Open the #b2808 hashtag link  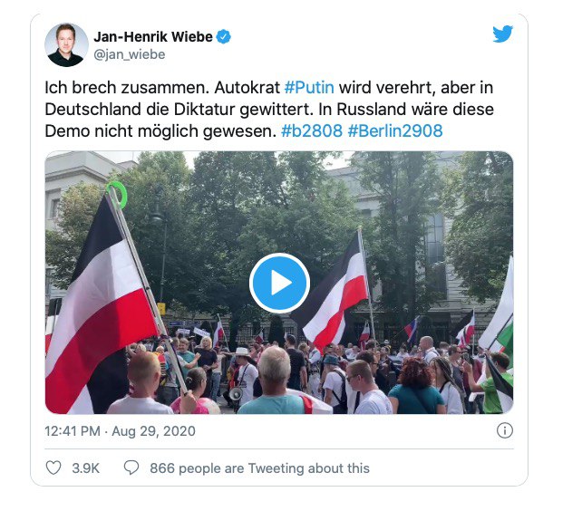pos(312,131)
